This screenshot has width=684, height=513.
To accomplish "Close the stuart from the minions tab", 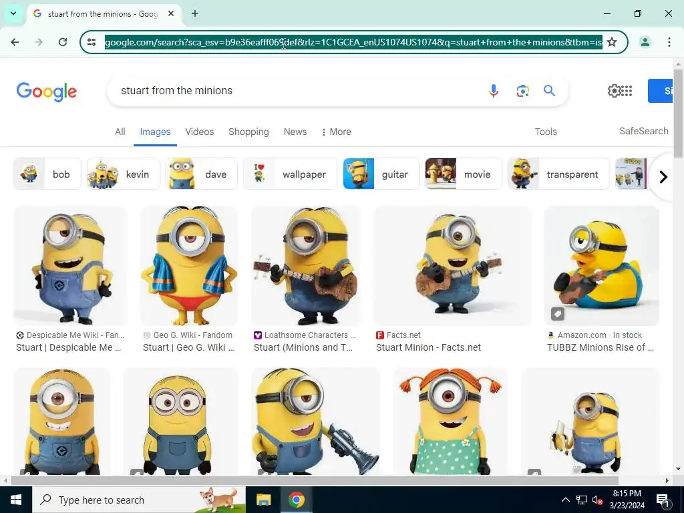I will coord(171,13).
